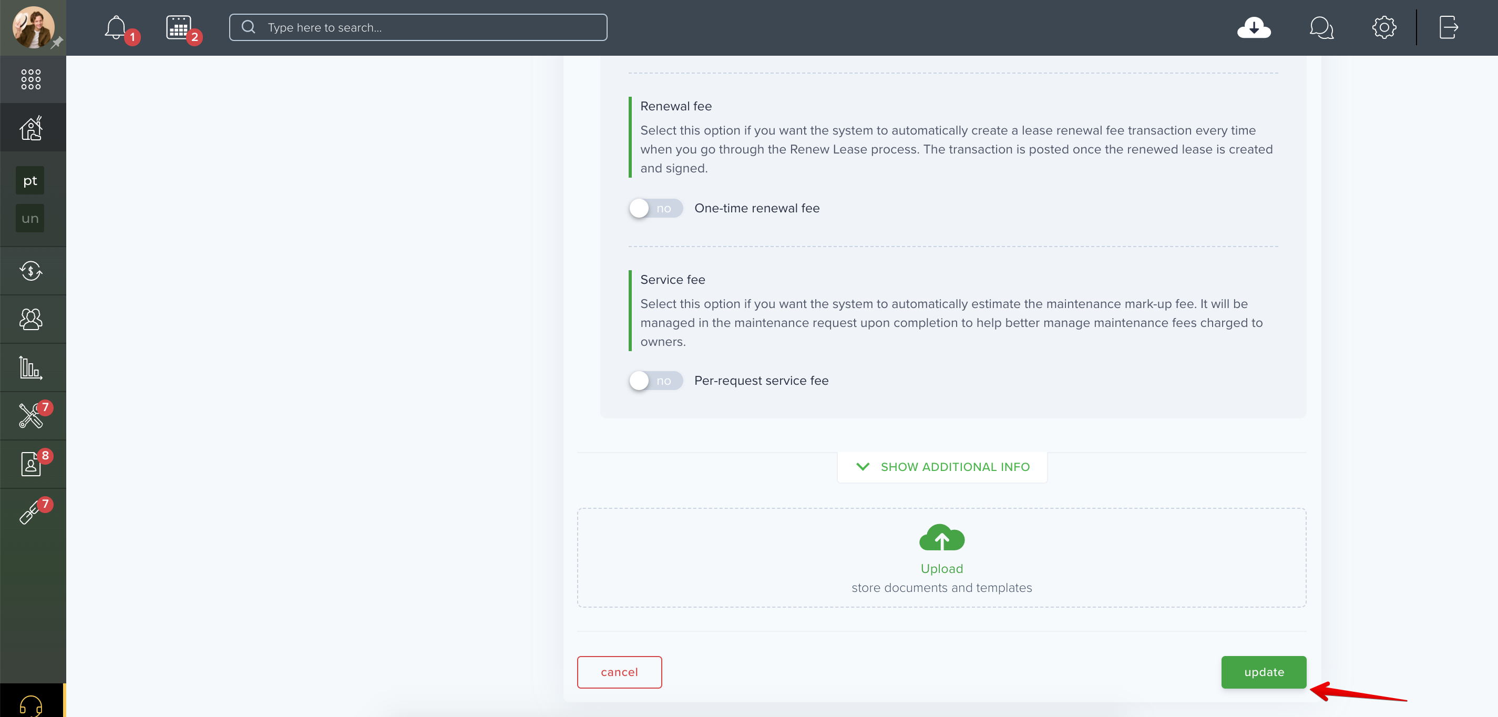The width and height of the screenshot is (1498, 717).
Task: Open the apps grid menu icon
Action: 31,79
